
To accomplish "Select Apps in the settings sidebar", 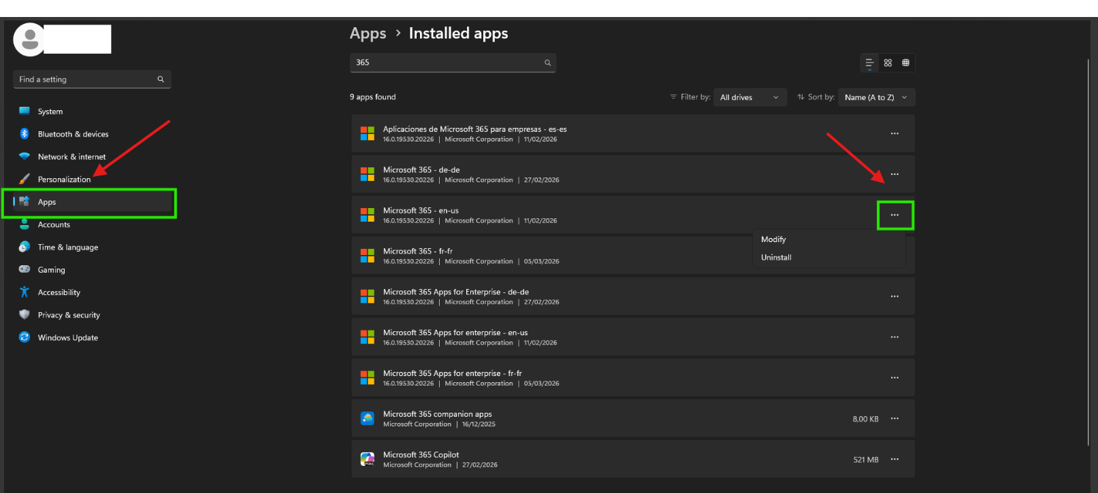I will pyautogui.click(x=91, y=202).
